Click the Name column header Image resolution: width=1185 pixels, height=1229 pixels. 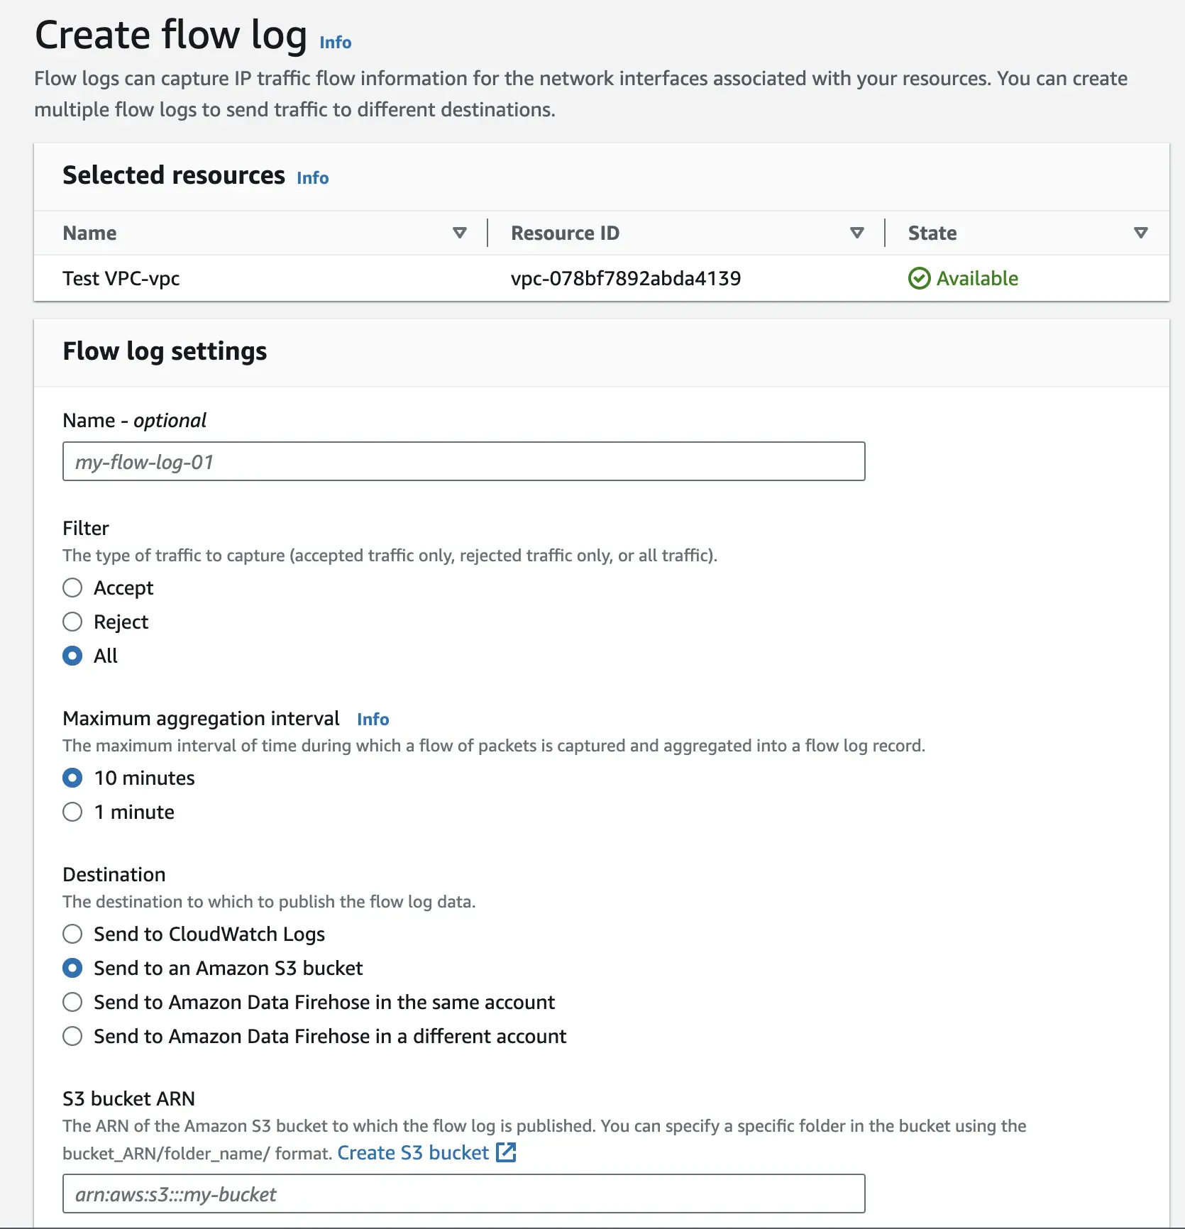point(89,233)
